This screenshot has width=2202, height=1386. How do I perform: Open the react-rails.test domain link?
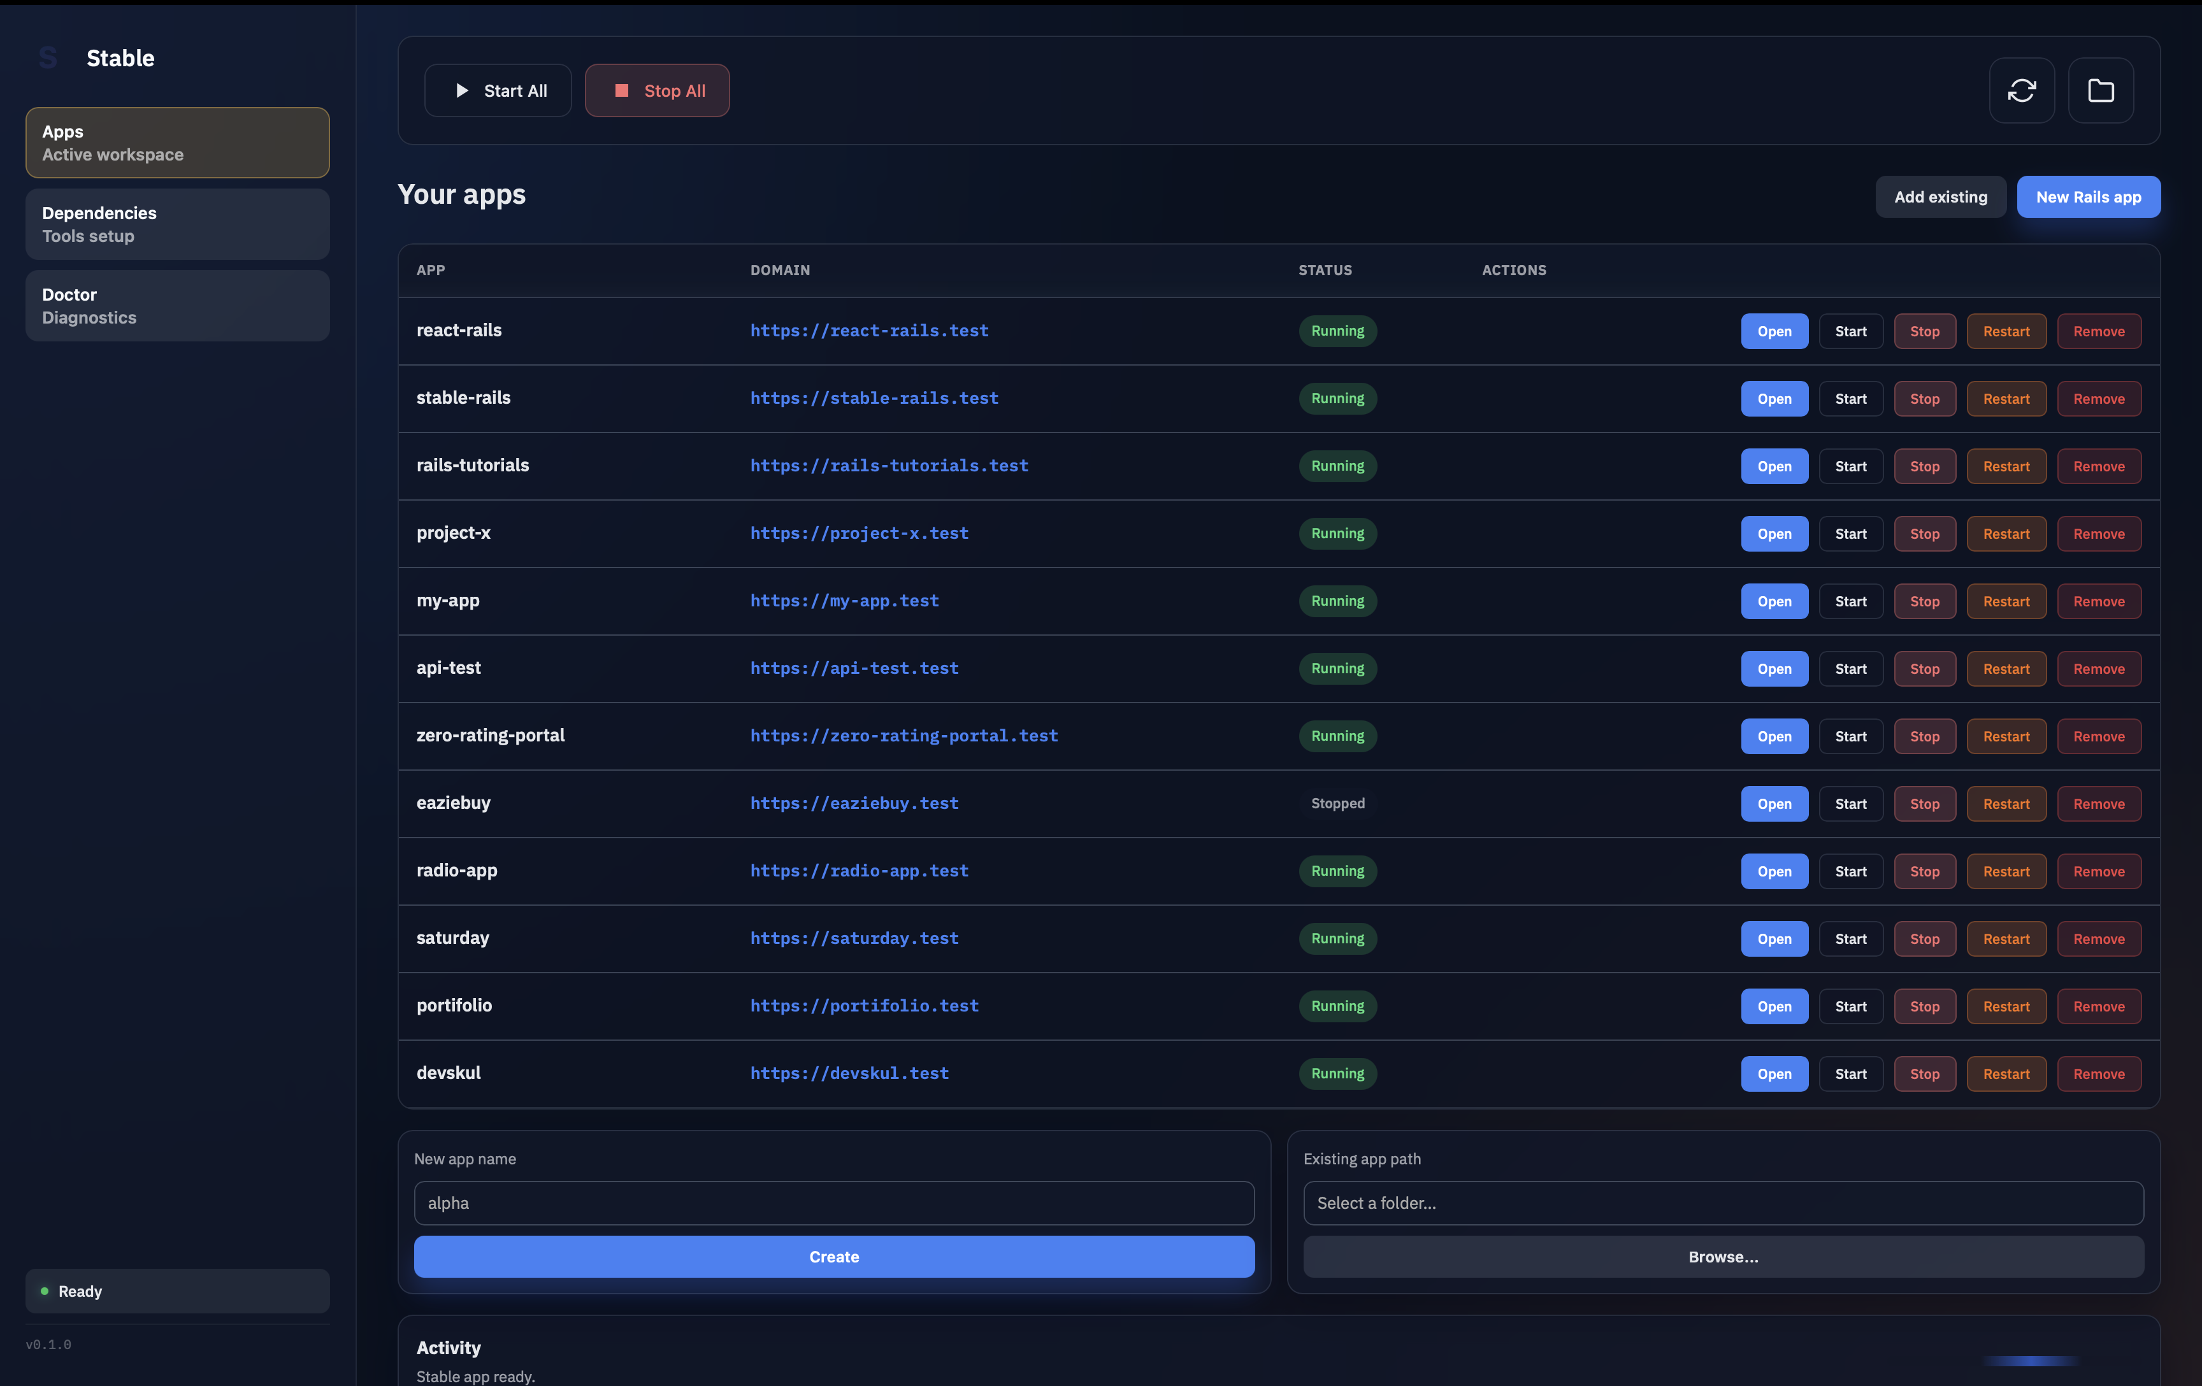868,330
